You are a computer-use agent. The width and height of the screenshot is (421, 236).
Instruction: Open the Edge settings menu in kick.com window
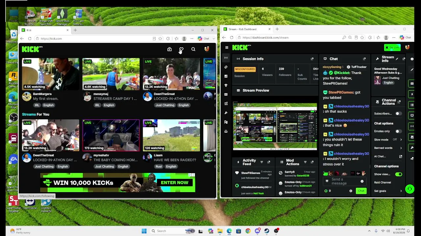(192, 39)
